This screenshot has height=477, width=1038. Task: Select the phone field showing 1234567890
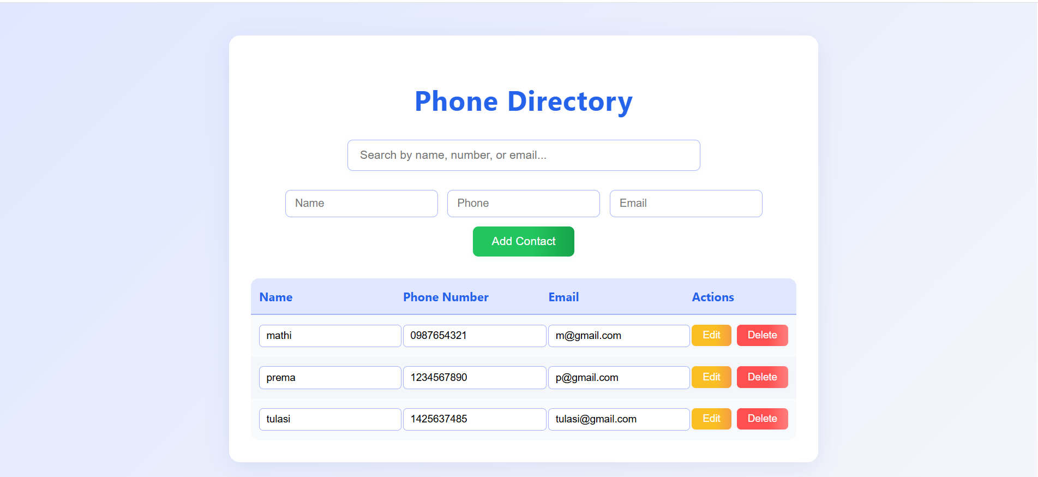(475, 378)
